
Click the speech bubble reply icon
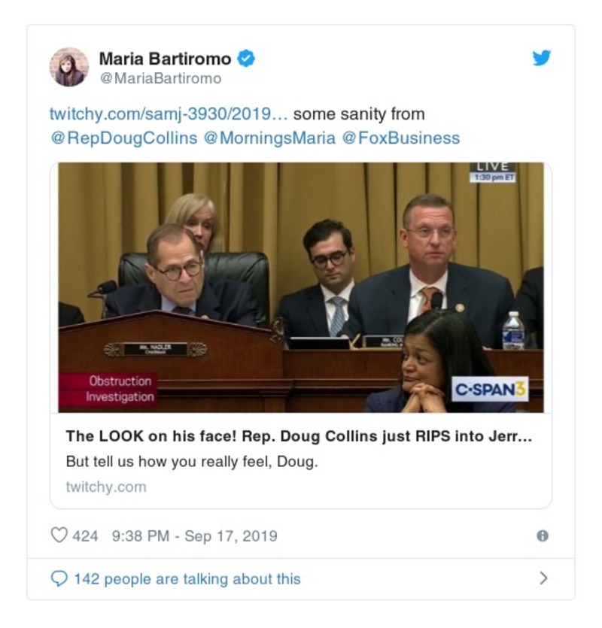[59, 578]
